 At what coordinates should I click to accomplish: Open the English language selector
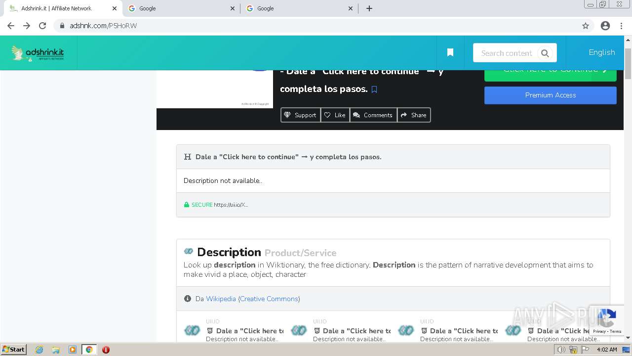[x=601, y=52]
